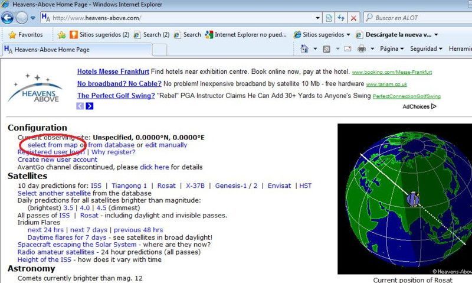Click Create new user account link
The height and width of the screenshot is (283, 472).
click(x=57, y=160)
